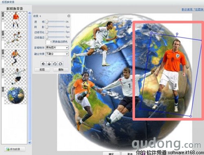The height and width of the screenshot is (155, 204).
Task: Click the bottom-right resize handle of selection
Action: point(191,116)
